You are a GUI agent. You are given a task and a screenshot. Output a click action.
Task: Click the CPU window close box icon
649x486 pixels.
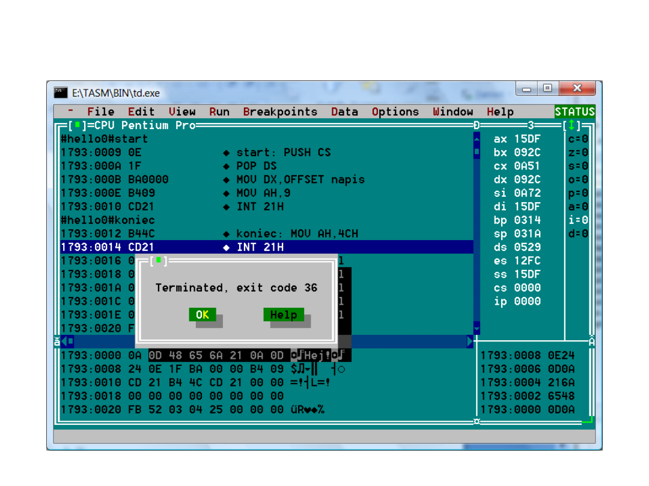coord(77,125)
